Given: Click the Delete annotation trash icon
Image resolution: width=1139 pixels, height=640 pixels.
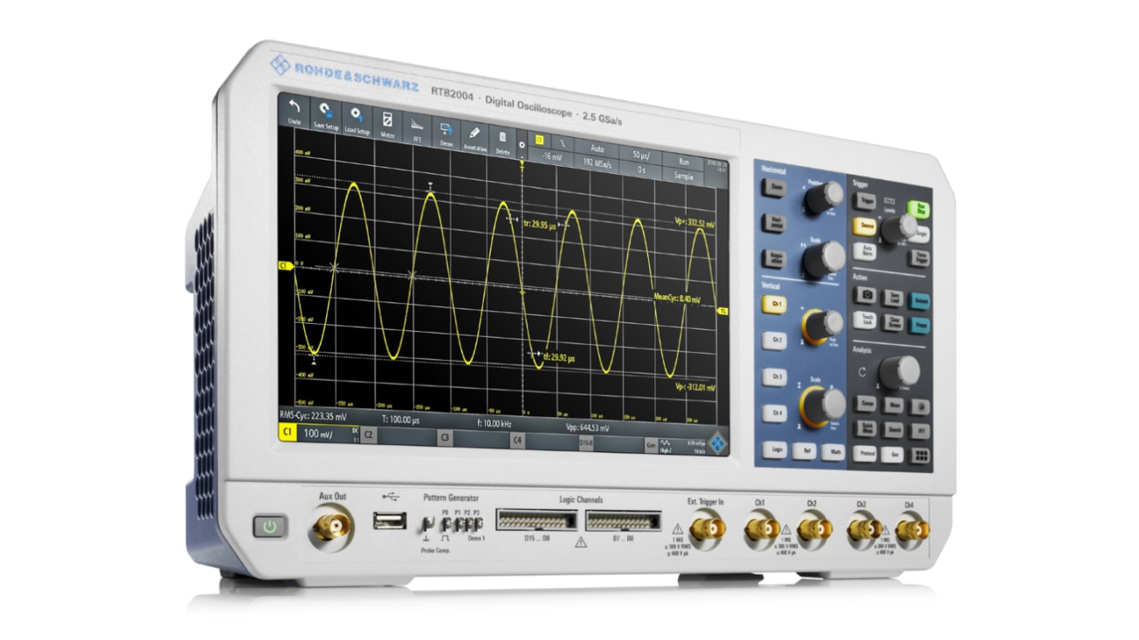Looking at the screenshot, I should coord(502,138).
